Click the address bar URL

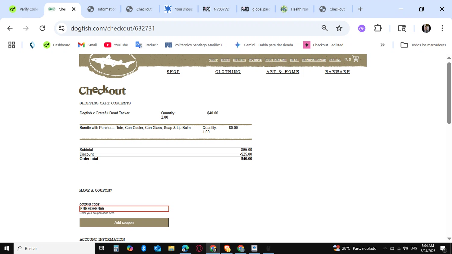click(113, 28)
